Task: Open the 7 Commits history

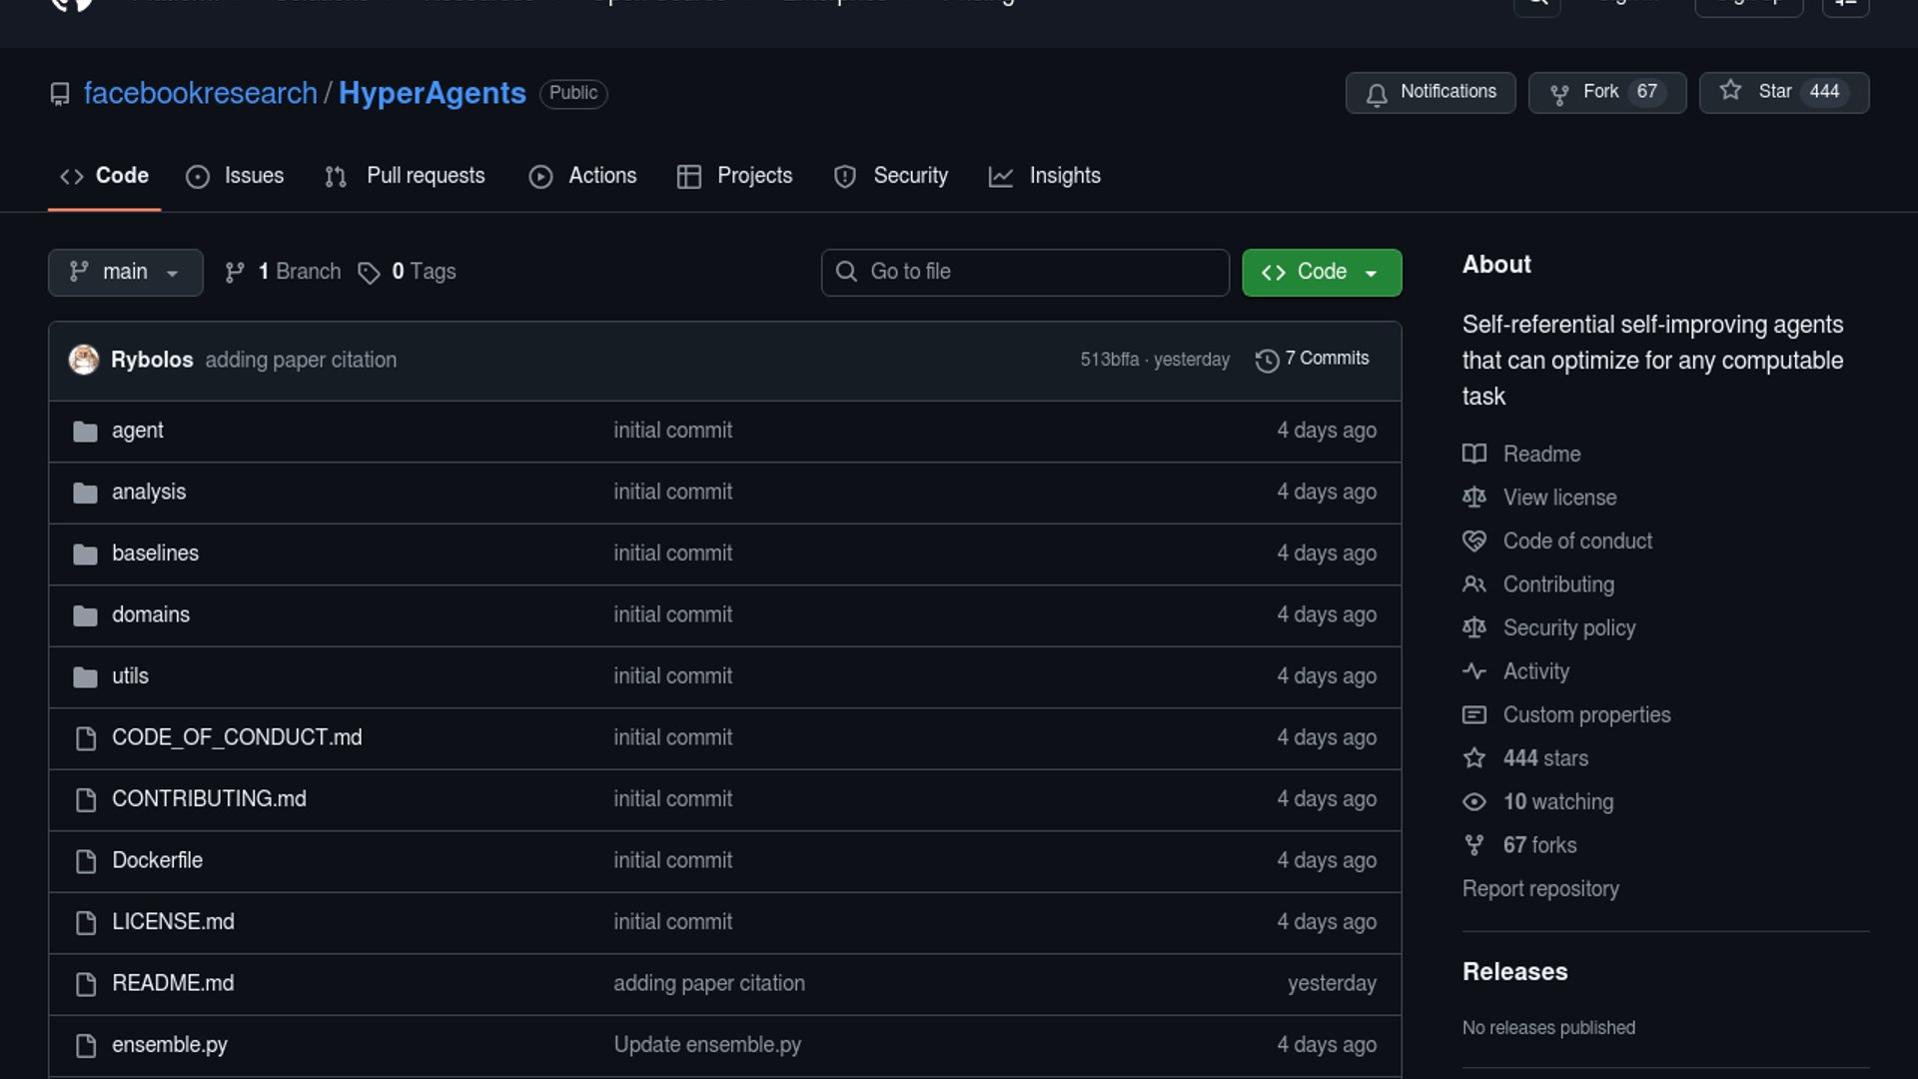Action: pos(1313,359)
